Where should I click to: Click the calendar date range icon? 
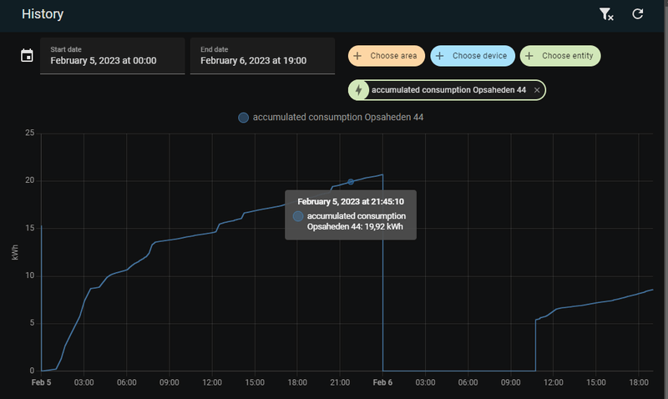pos(27,56)
